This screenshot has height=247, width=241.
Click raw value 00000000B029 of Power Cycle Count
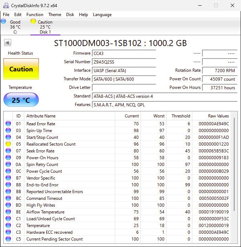point(214,171)
